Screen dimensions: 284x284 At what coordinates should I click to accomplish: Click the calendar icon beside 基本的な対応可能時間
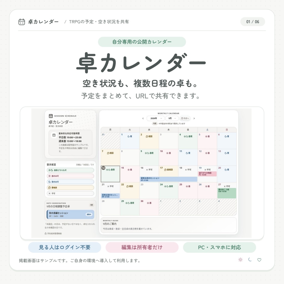pyautogui.click(x=54, y=135)
